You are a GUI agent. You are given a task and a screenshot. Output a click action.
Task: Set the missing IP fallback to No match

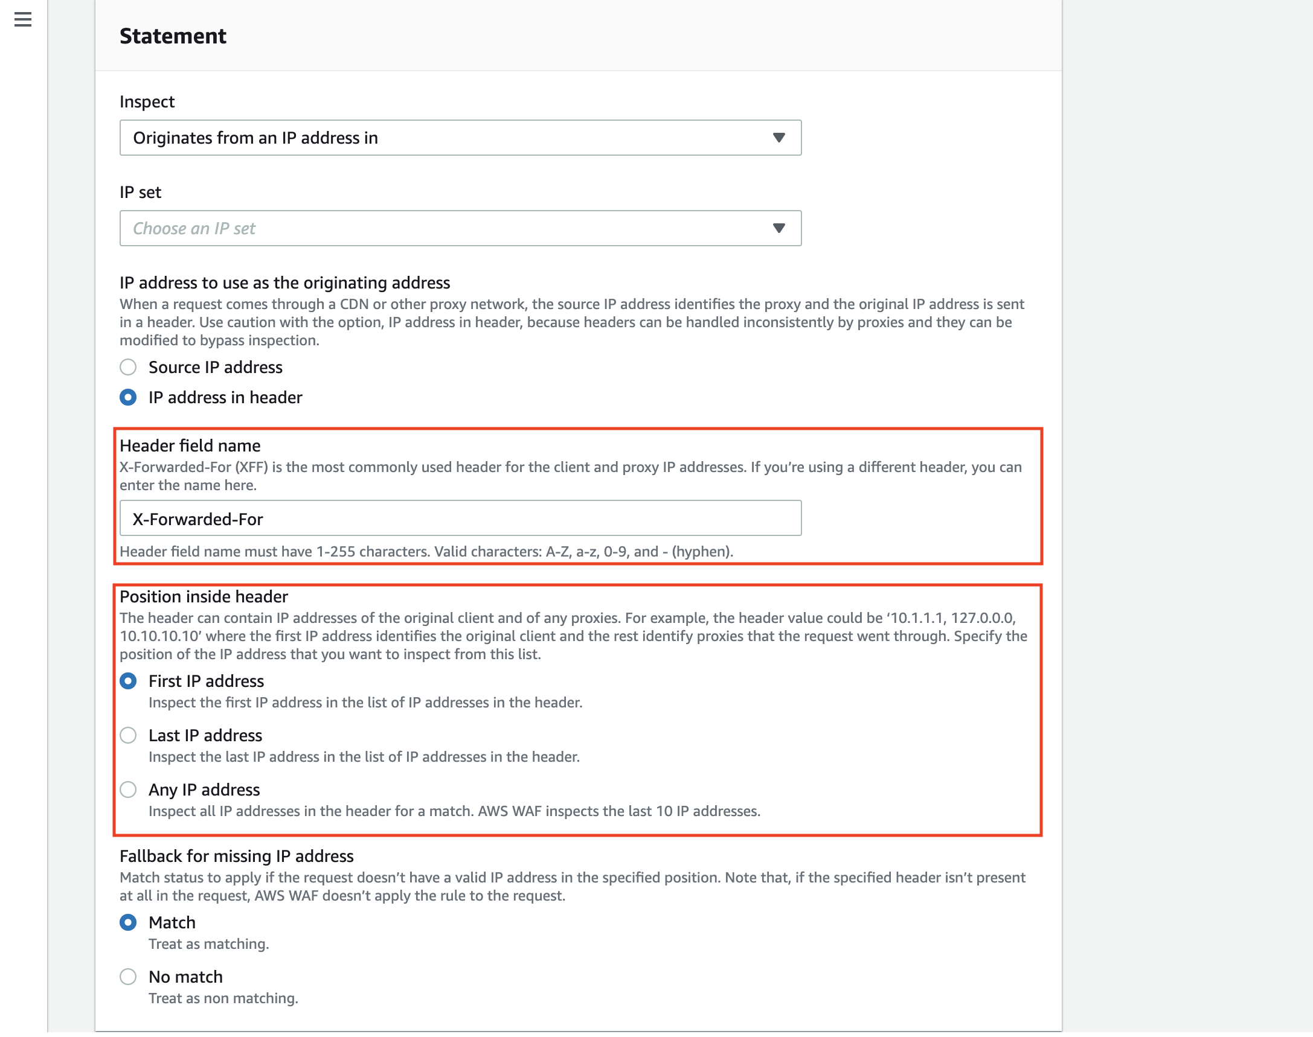[x=128, y=977]
